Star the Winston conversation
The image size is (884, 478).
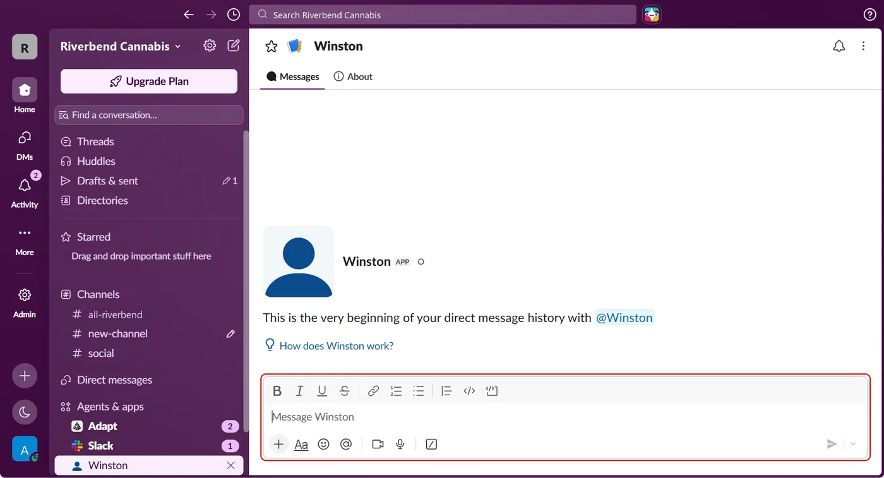(272, 46)
